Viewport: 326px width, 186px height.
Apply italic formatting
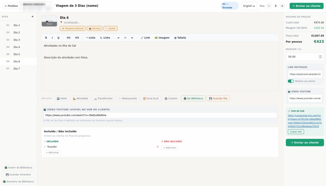point(52,38)
